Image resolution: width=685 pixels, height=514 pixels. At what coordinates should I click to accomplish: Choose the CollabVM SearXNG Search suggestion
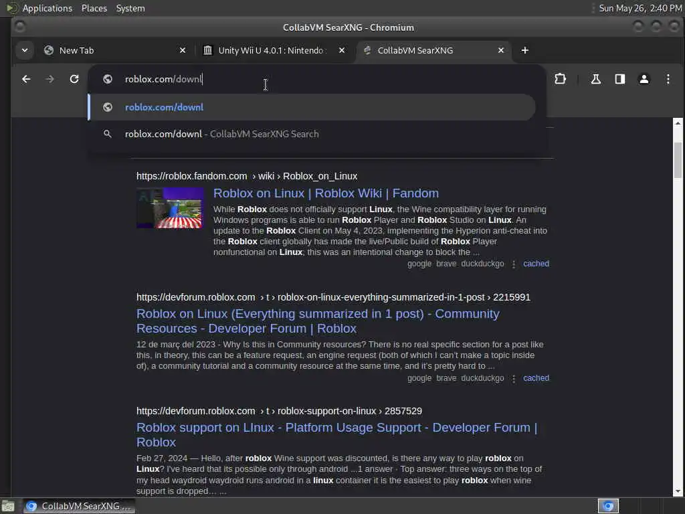pos(312,134)
